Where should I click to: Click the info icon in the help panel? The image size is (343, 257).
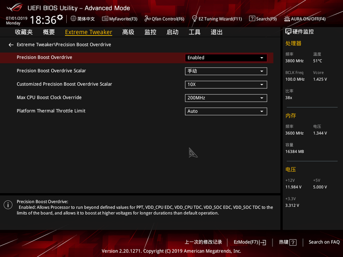point(8,205)
